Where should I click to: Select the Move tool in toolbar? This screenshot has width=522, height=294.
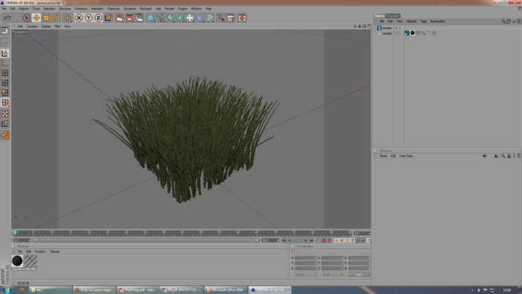pos(37,18)
